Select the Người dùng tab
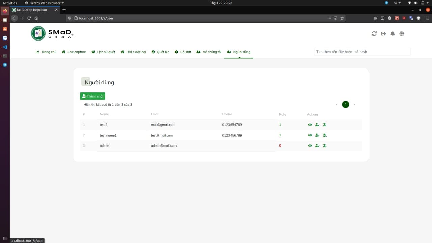Viewport: 432px width, 243px height. click(x=239, y=52)
